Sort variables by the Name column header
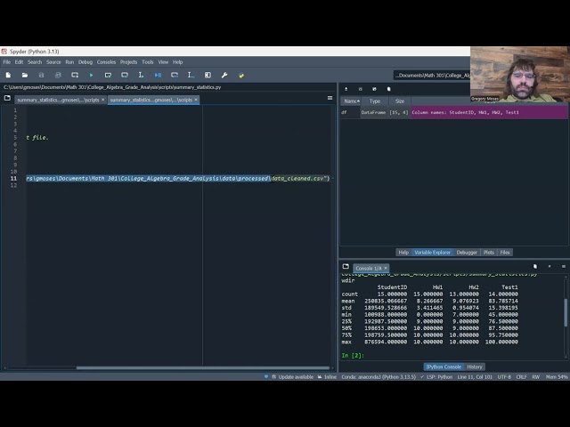The width and height of the screenshot is (570, 427). (x=350, y=101)
